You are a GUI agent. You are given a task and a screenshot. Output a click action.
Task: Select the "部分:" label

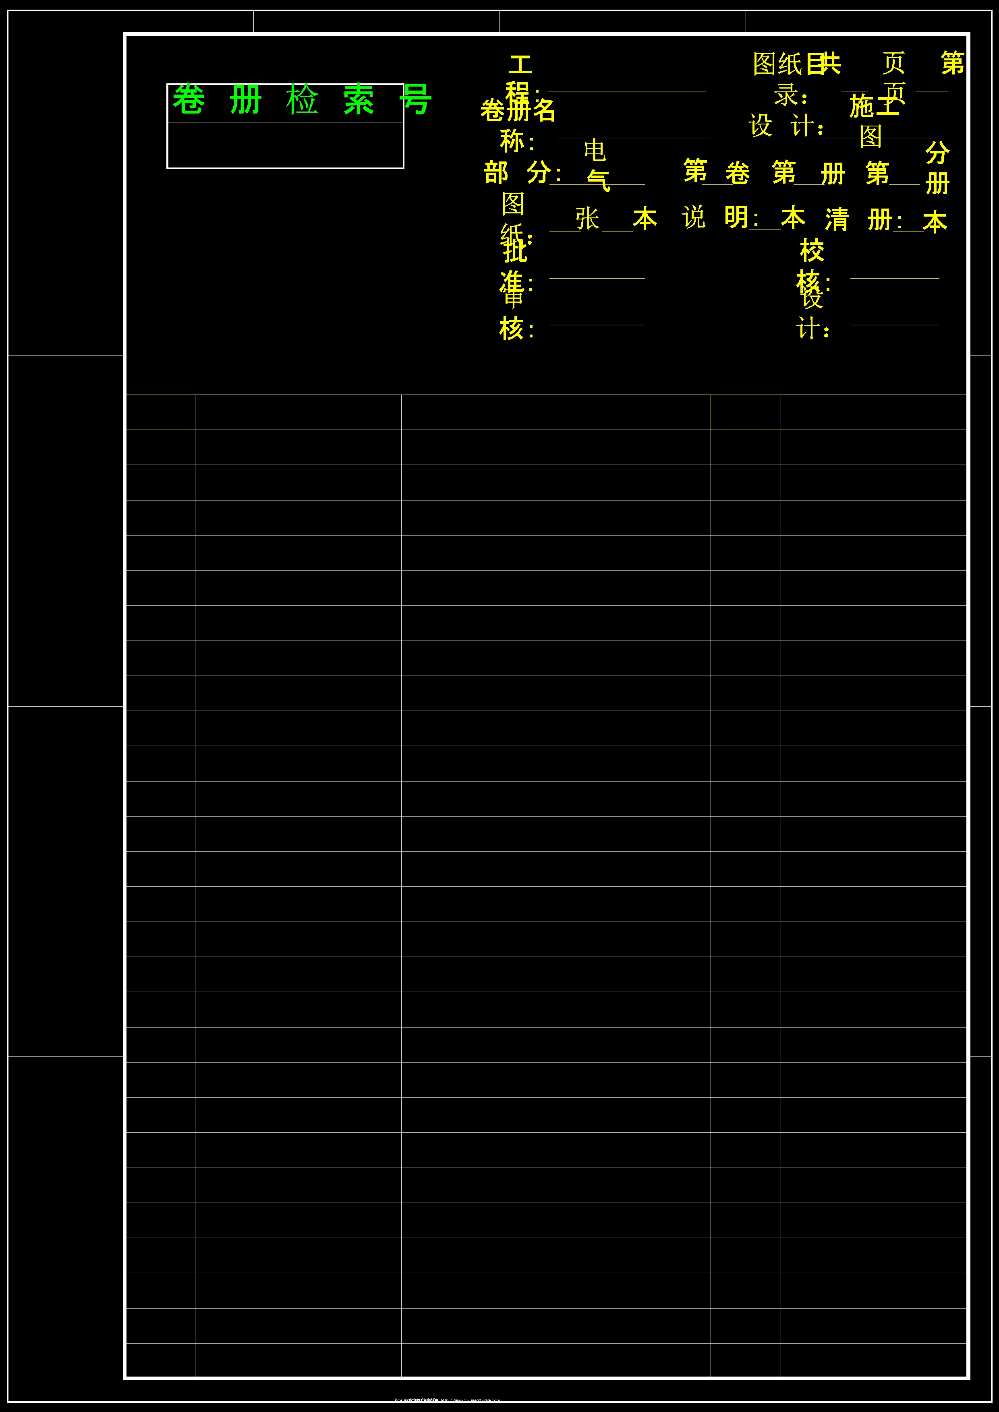[x=522, y=173]
